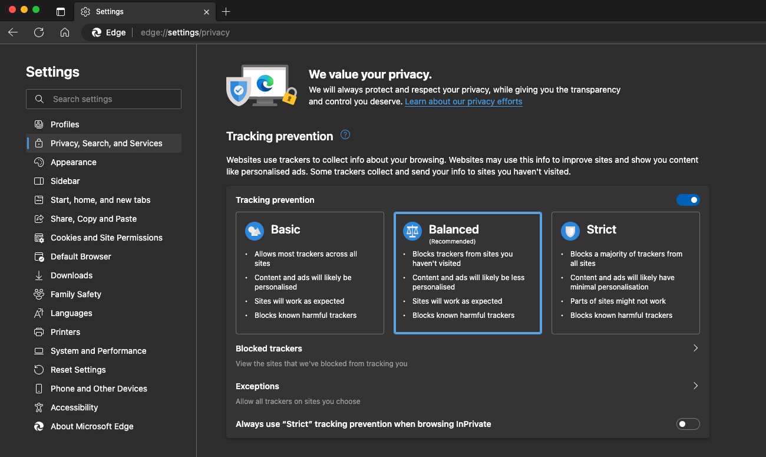Open the Blocked trackers label
The width and height of the screenshot is (766, 457).
point(269,348)
